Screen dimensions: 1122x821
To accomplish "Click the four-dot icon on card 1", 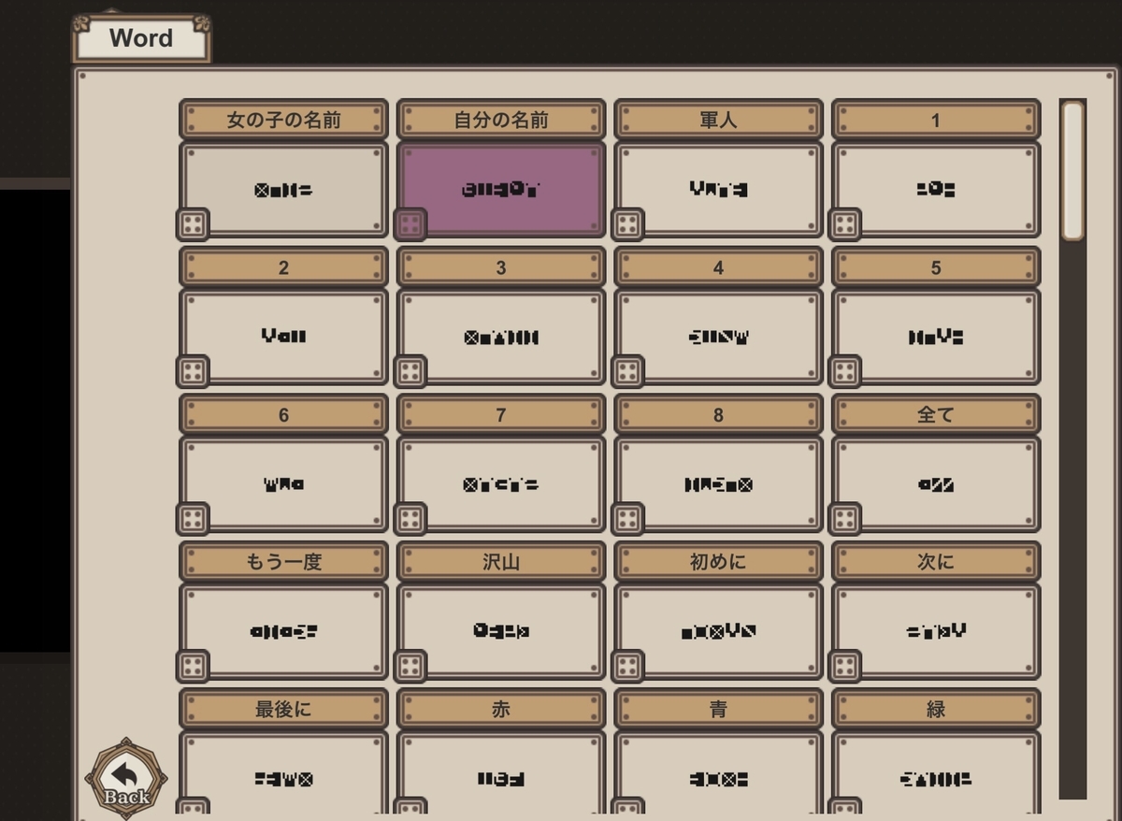I will 844,224.
